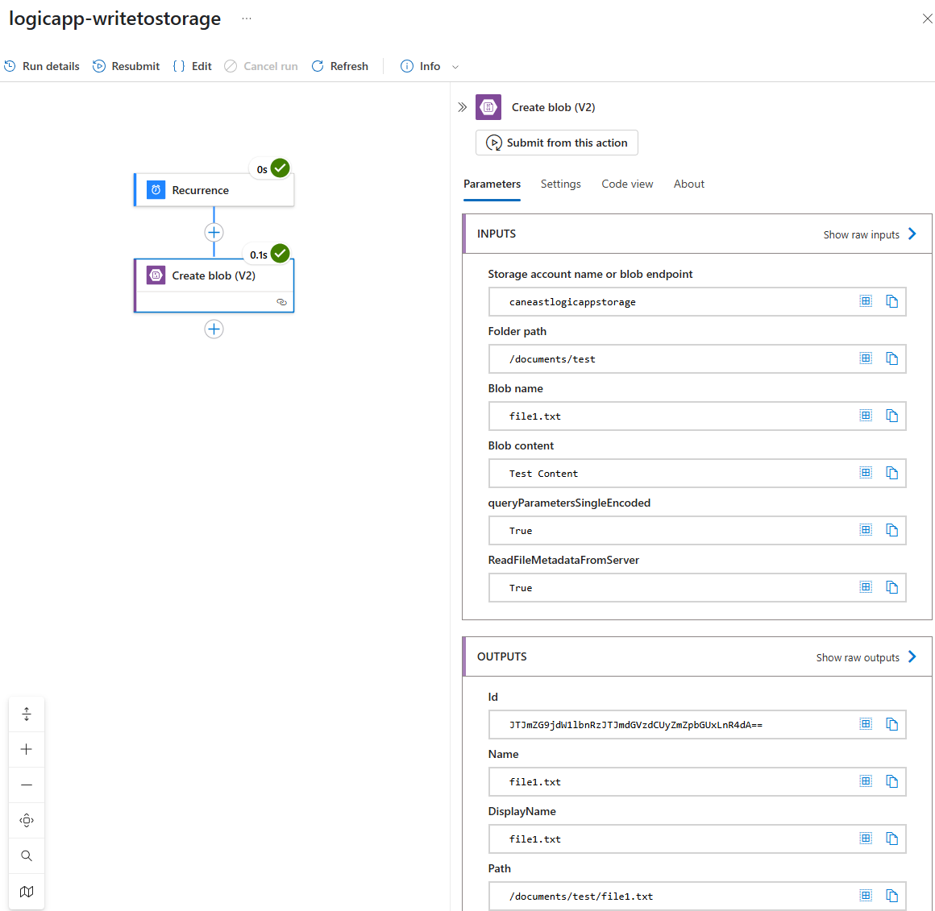Switch to the Settings tab

(560, 184)
